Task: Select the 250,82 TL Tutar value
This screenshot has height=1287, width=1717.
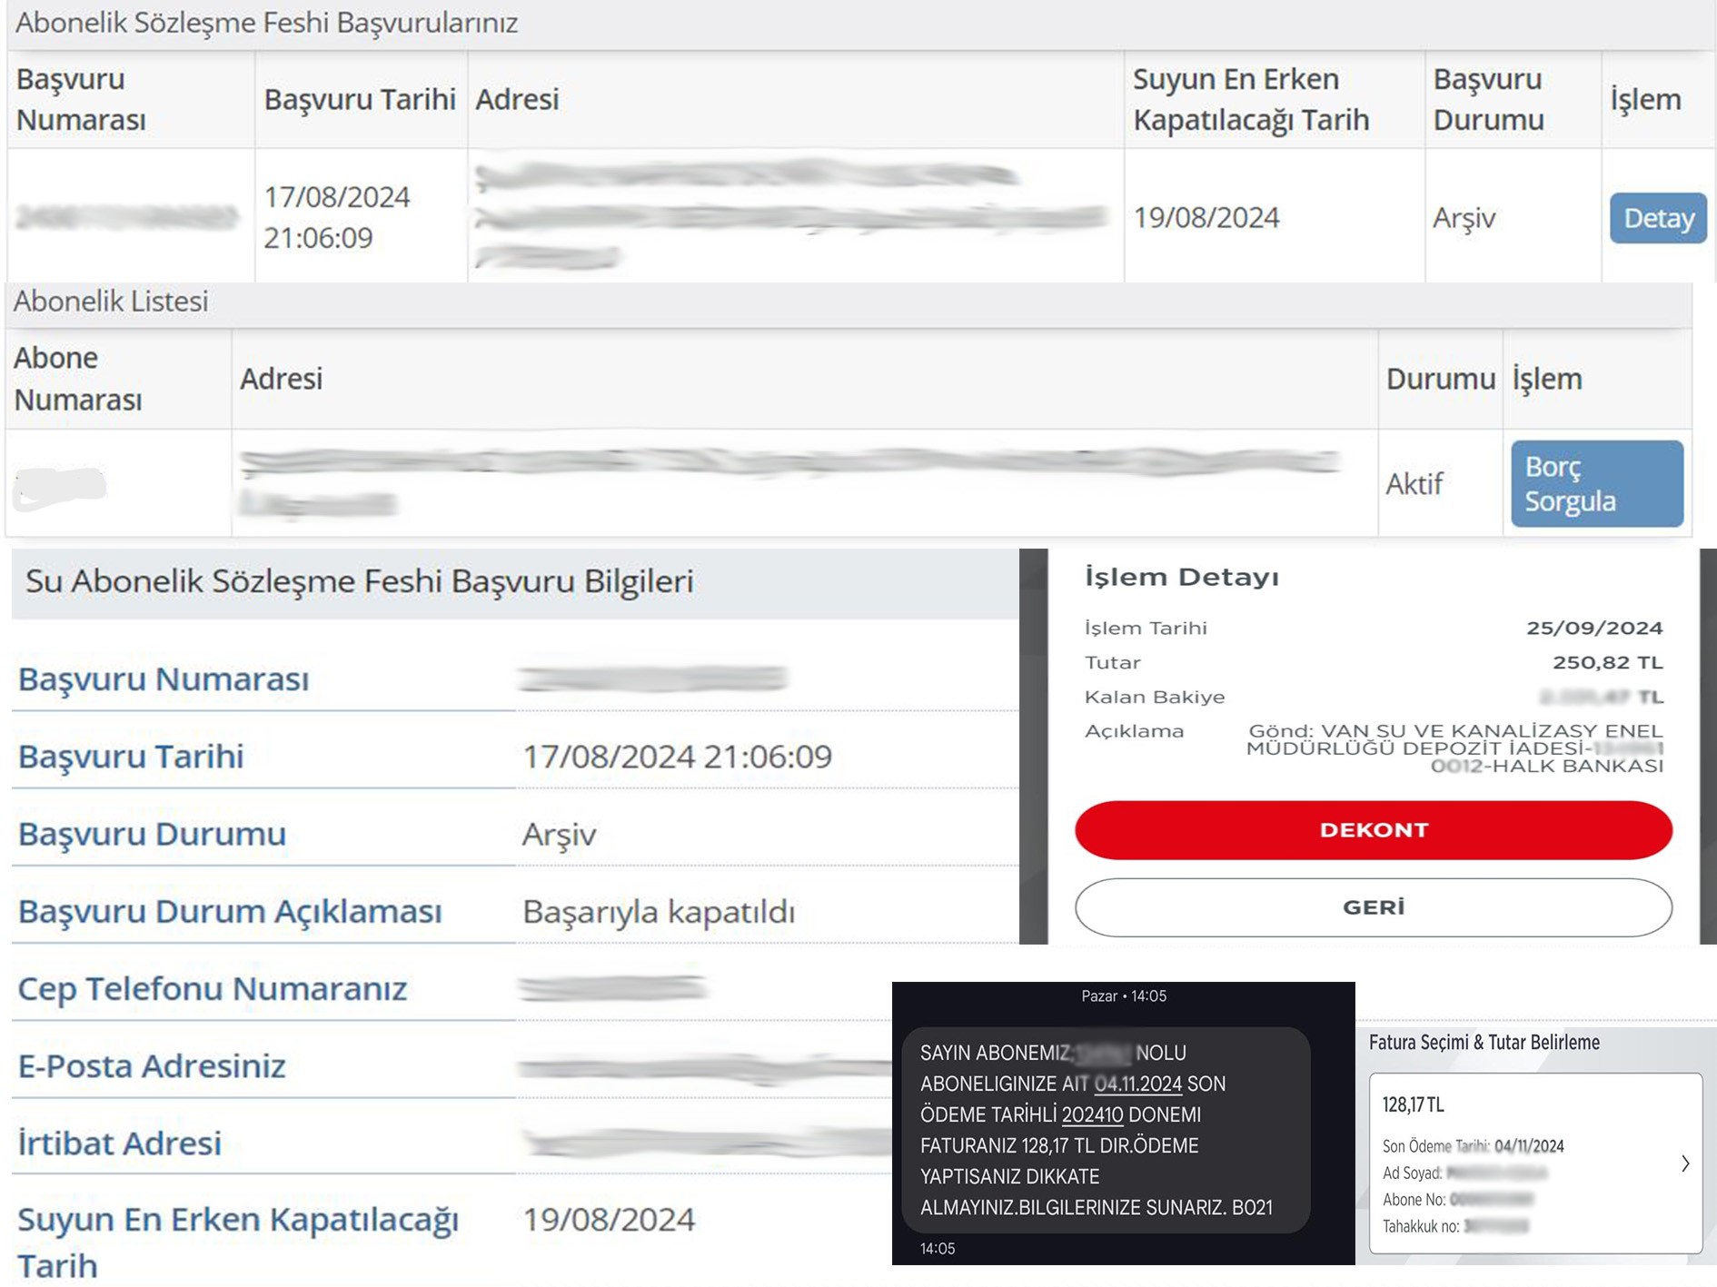Action: point(1607,662)
